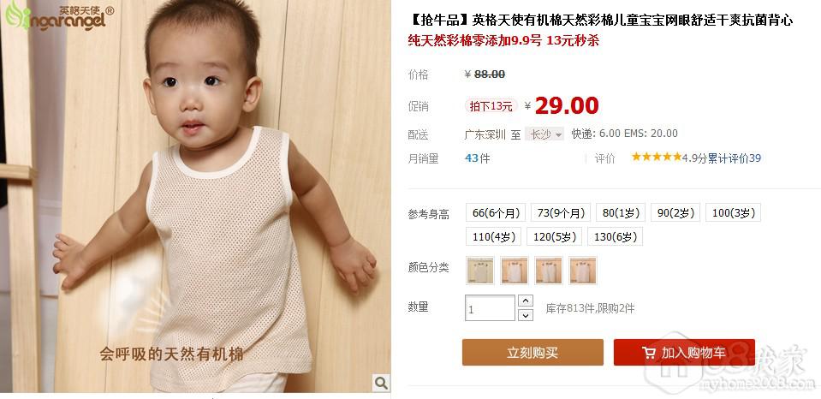Click the Ingarangel brand logo
This screenshot has height=399, width=821.
pos(58,16)
